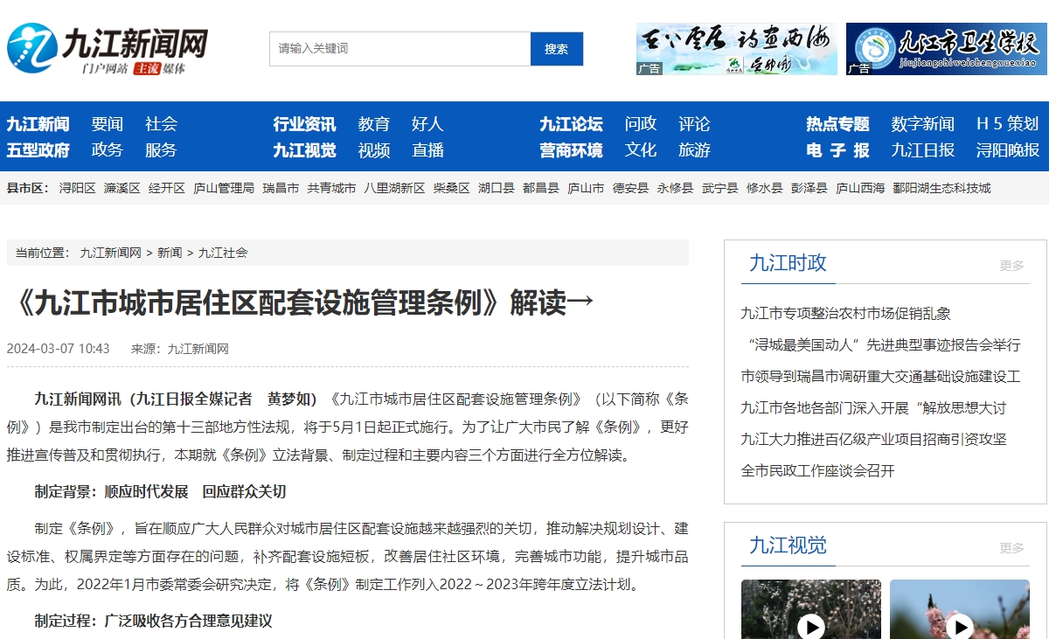The width and height of the screenshot is (1049, 639).
Task: Expand 更多 in the 九江时政 panel
Action: (1011, 266)
